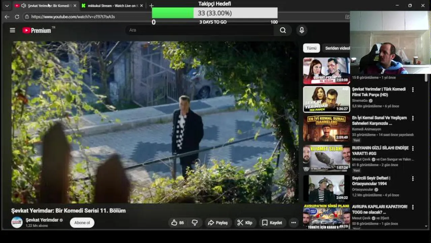Image resolution: width=431 pixels, height=243 pixels.
Task: Click the scrollbar down arrow
Action: pyautogui.click(x=426, y=226)
